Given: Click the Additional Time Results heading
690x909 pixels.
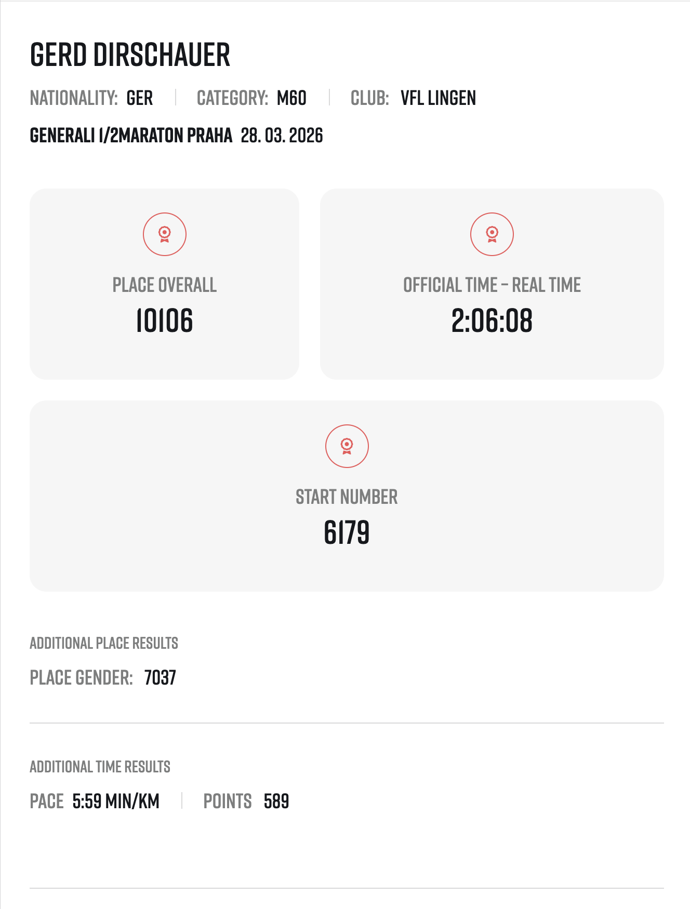Looking at the screenshot, I should coord(100,767).
